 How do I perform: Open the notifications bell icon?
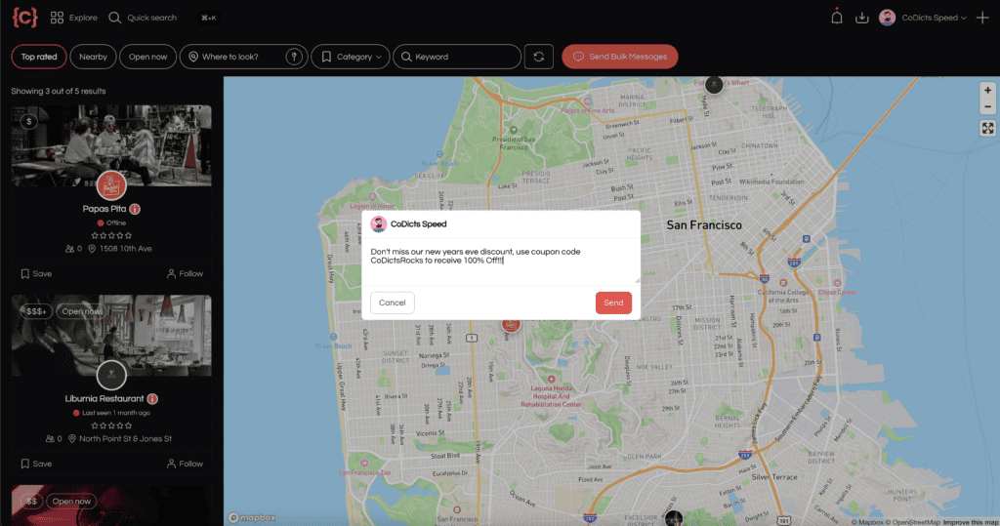836,17
